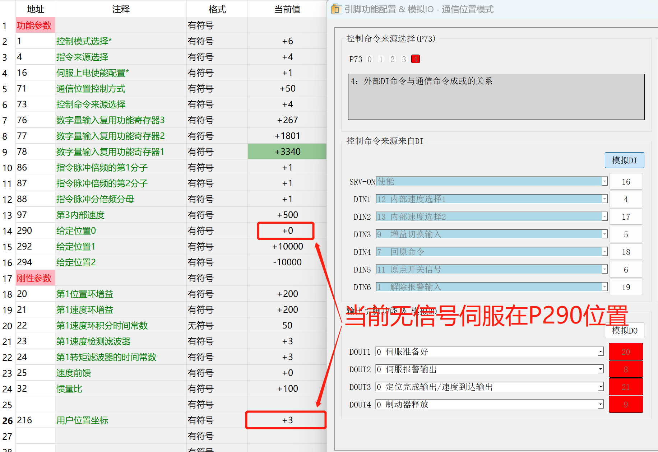Screen dimensions: 658x452
Task: Open DIN5 原点开关信号 dropdown
Action: pyautogui.click(x=604, y=269)
